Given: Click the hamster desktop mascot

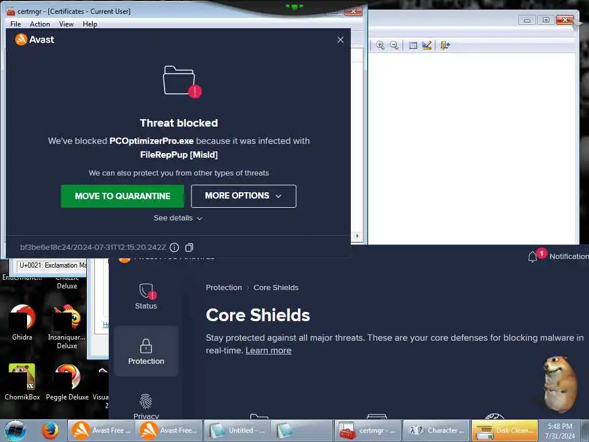Looking at the screenshot, I should click(559, 384).
